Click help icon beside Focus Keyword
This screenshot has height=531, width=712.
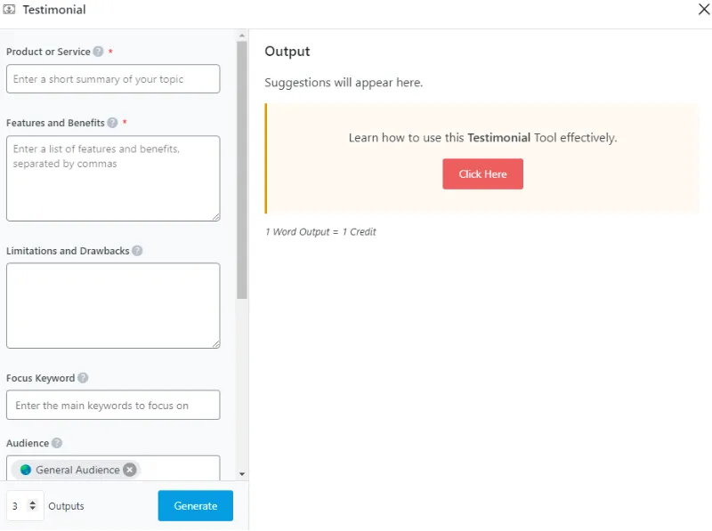[x=83, y=378]
